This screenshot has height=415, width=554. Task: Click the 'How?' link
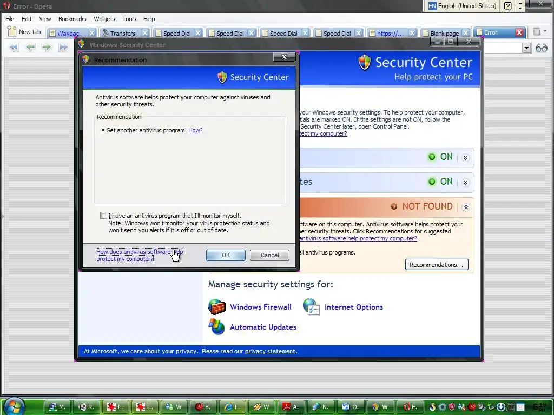point(195,130)
